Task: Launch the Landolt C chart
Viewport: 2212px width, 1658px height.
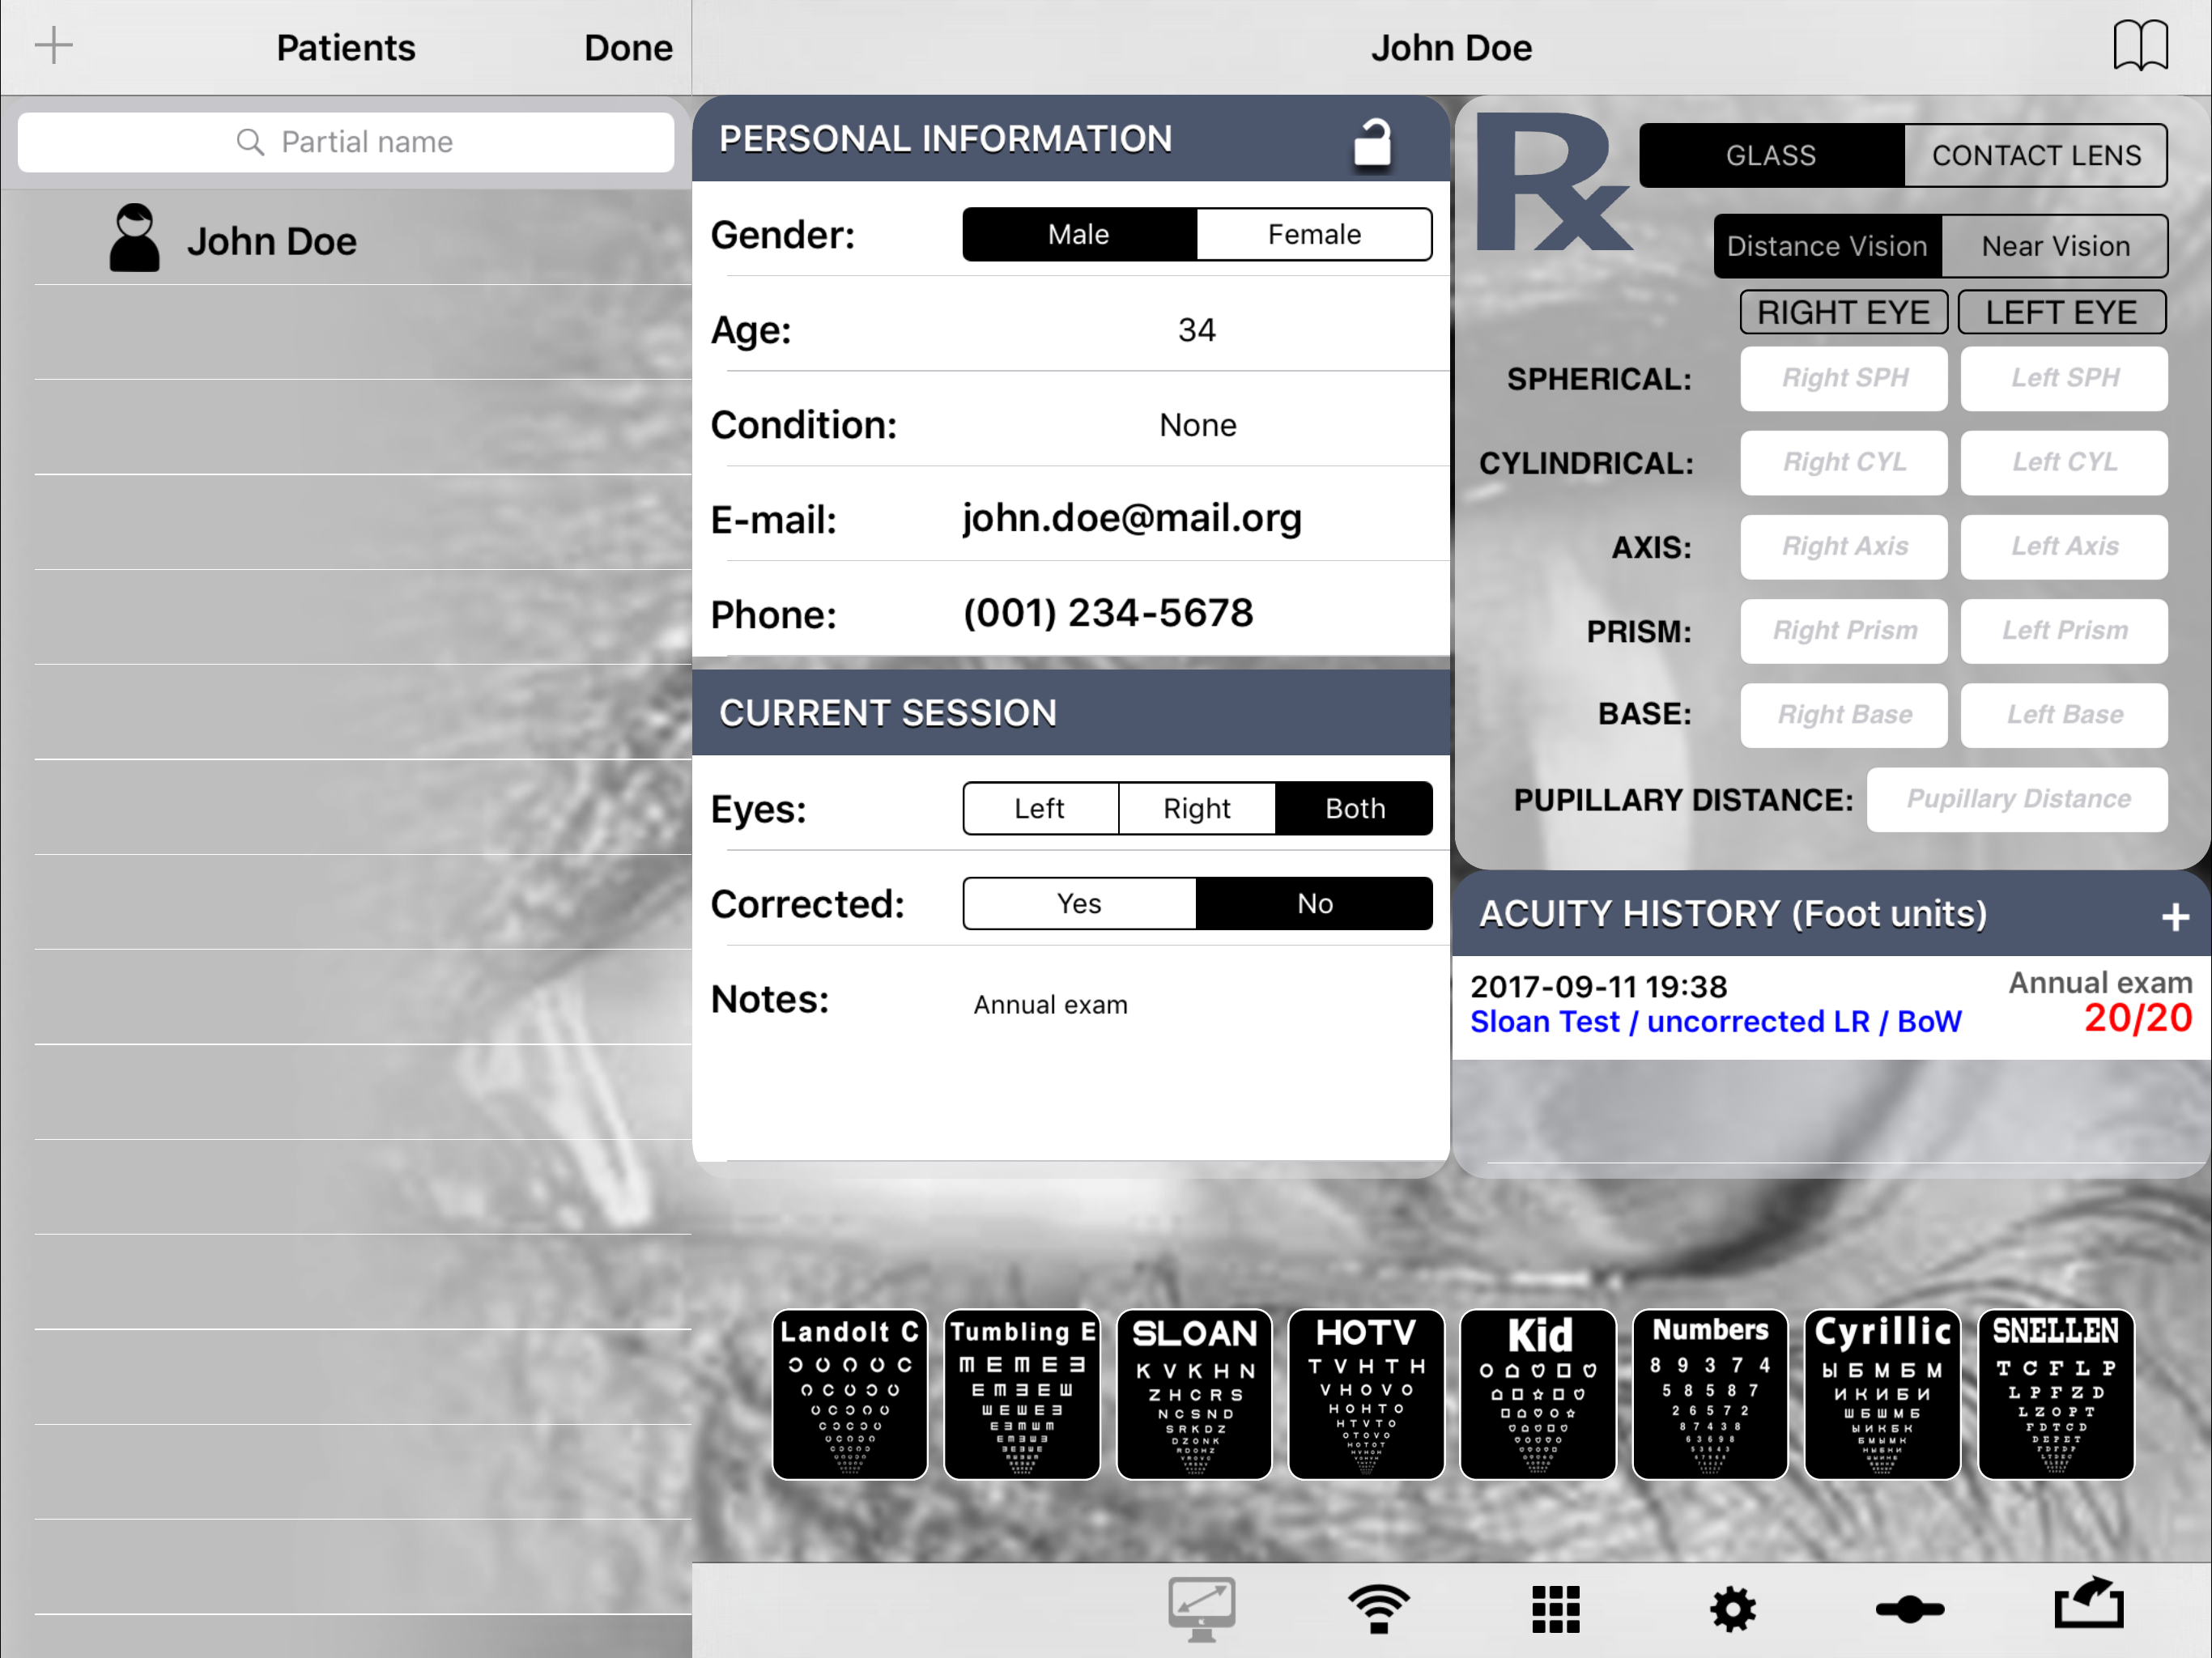Action: (x=849, y=1394)
